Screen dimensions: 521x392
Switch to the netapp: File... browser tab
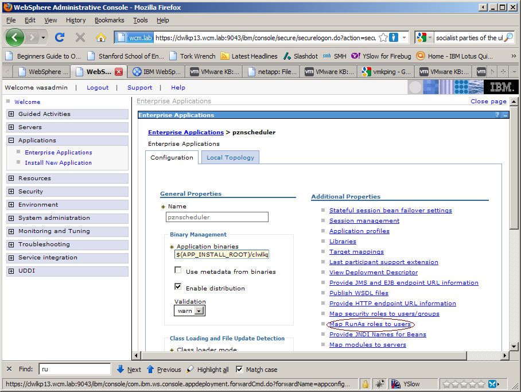click(x=273, y=72)
